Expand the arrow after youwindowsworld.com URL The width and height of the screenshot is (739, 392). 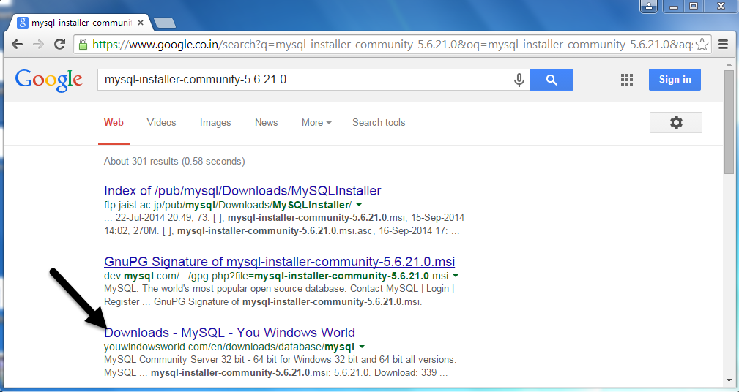(362, 347)
